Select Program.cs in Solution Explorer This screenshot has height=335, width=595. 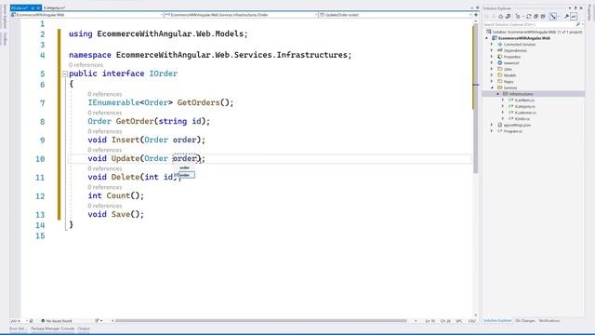[x=509, y=131]
